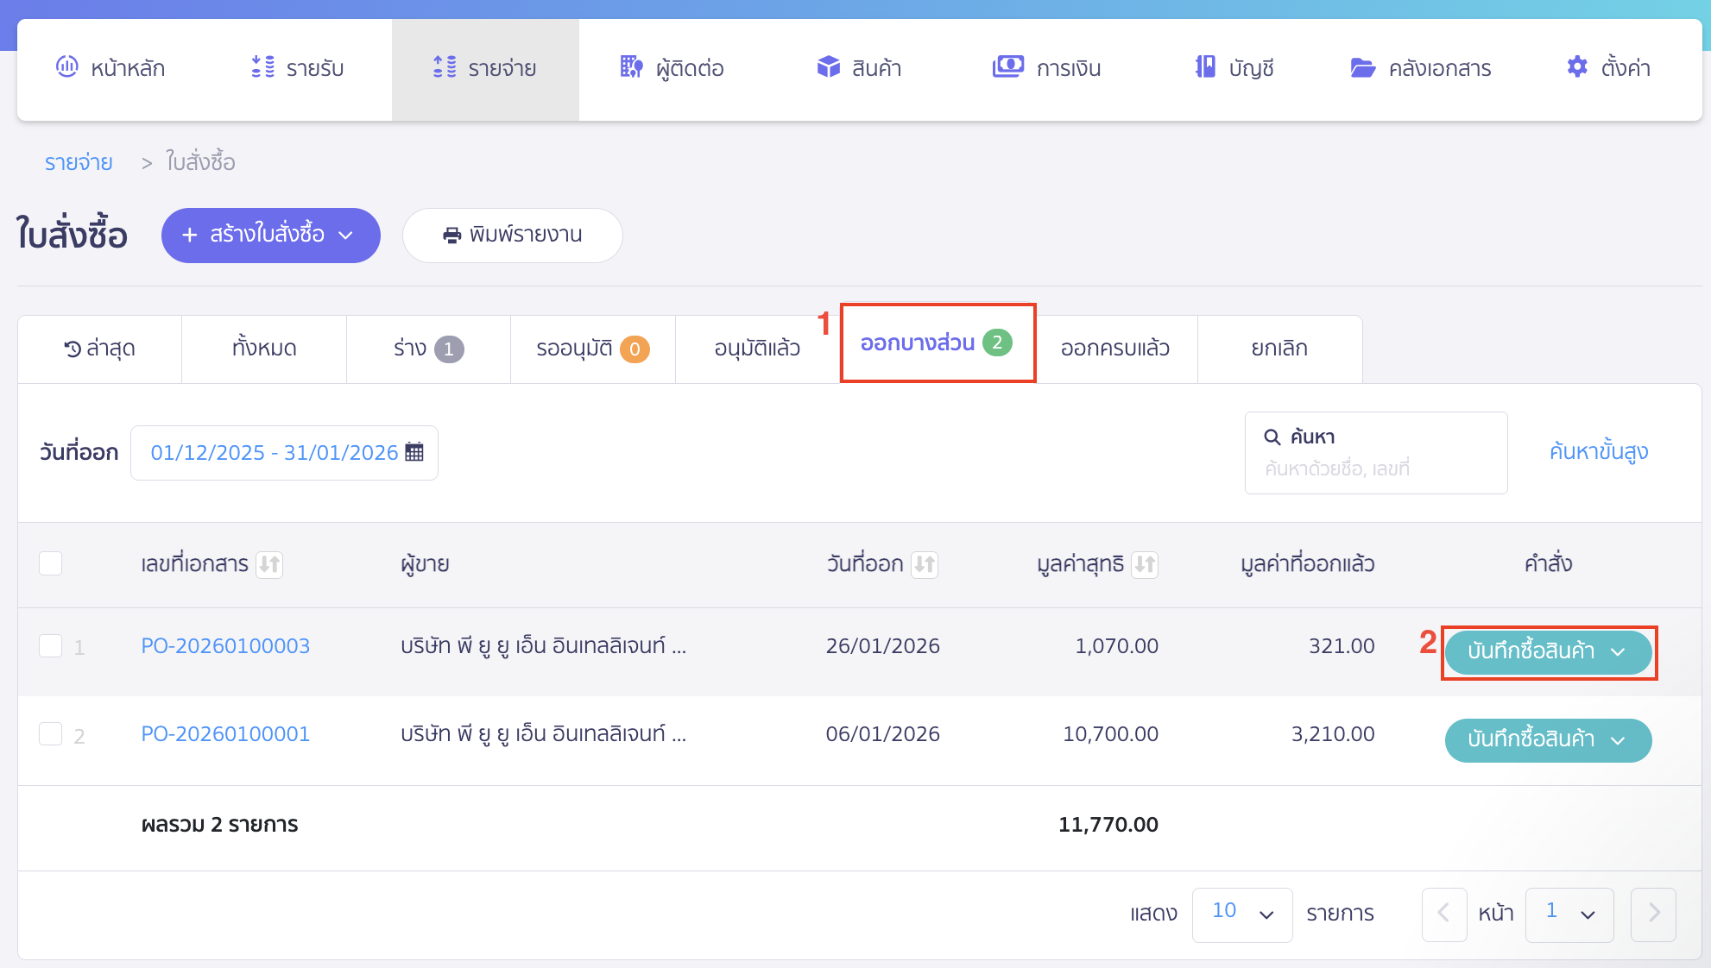
Task: Check the box for PO-20260100003 row
Action: (51, 646)
